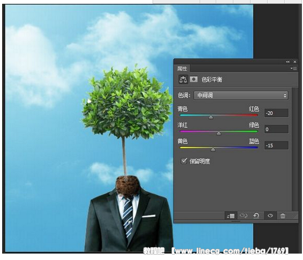Image resolution: width=303 pixels, height=260 pixels.
Task: Clip the adjustment to the layer below
Action: click(231, 216)
